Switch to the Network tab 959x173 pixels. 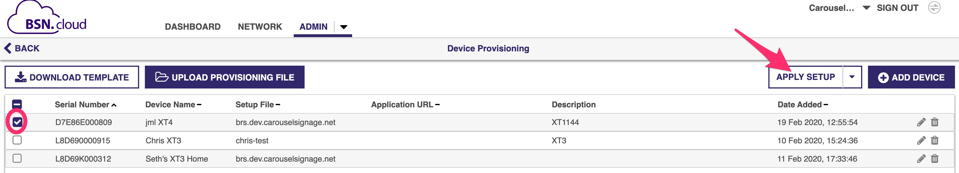coord(260,27)
